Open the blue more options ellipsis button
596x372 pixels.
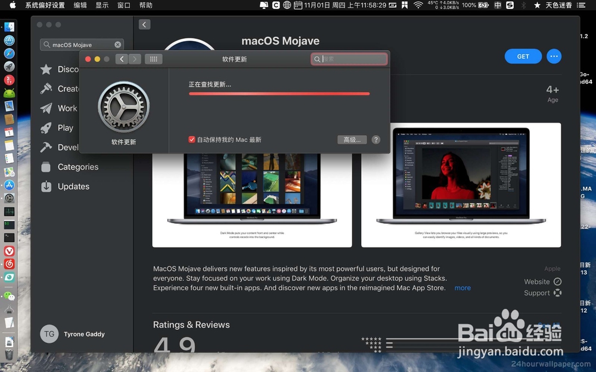click(x=554, y=56)
